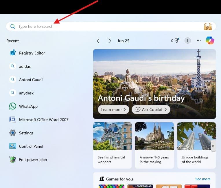Image resolution: width=221 pixels, height=188 pixels.
Task: Go to previous day arrow
Action: coord(98,41)
